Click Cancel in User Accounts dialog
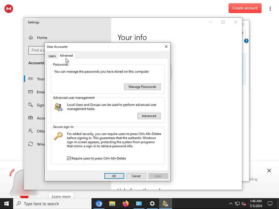This screenshot has height=209, width=279. 136,176
